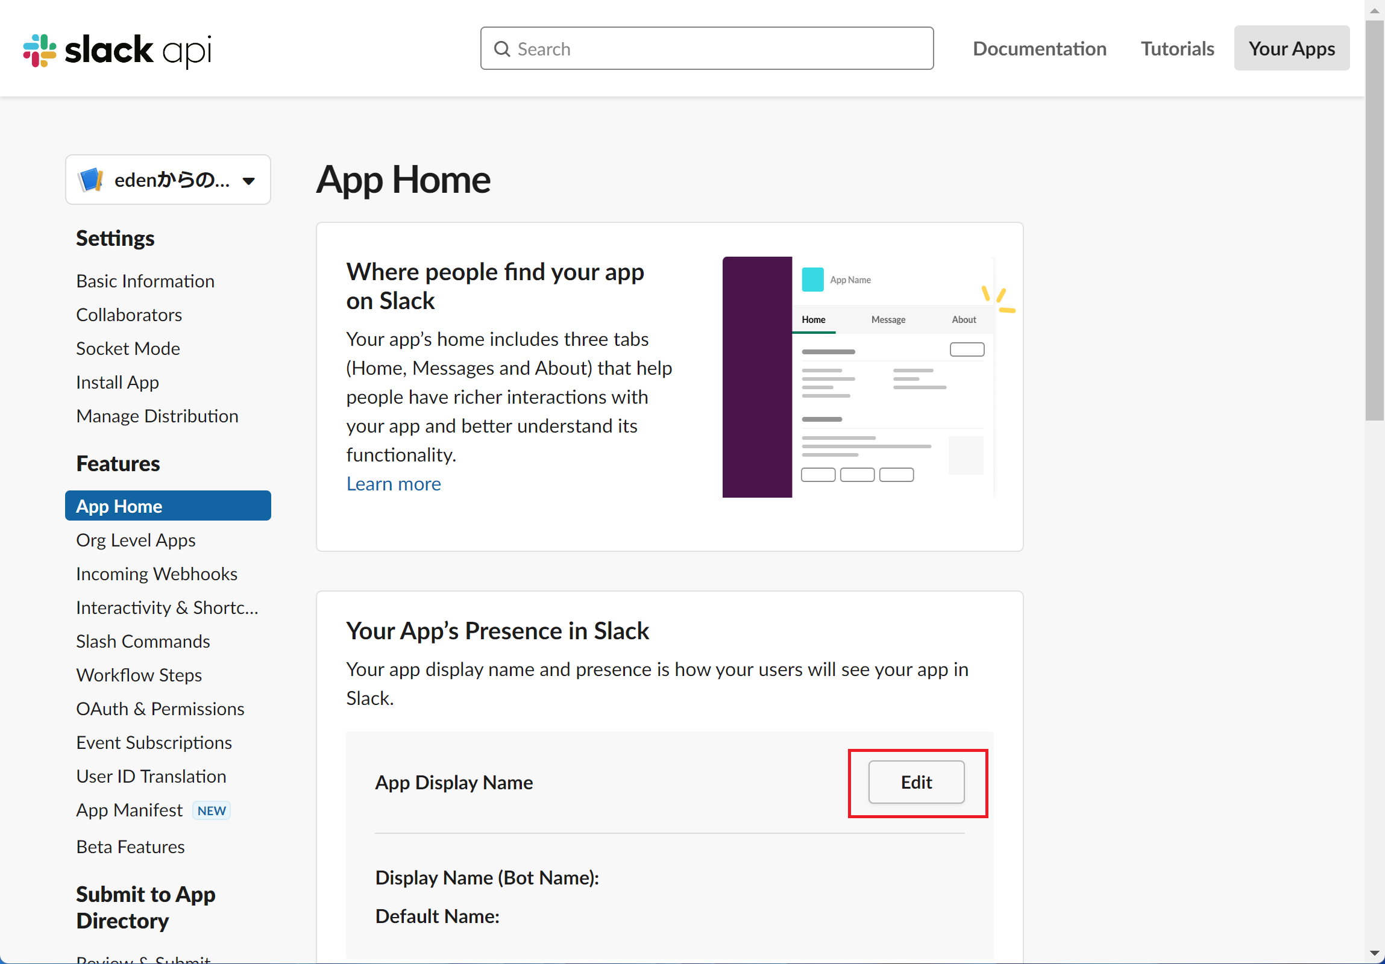Click the 'Submit to App Directory' heading
The width and height of the screenshot is (1385, 964).
(x=145, y=907)
